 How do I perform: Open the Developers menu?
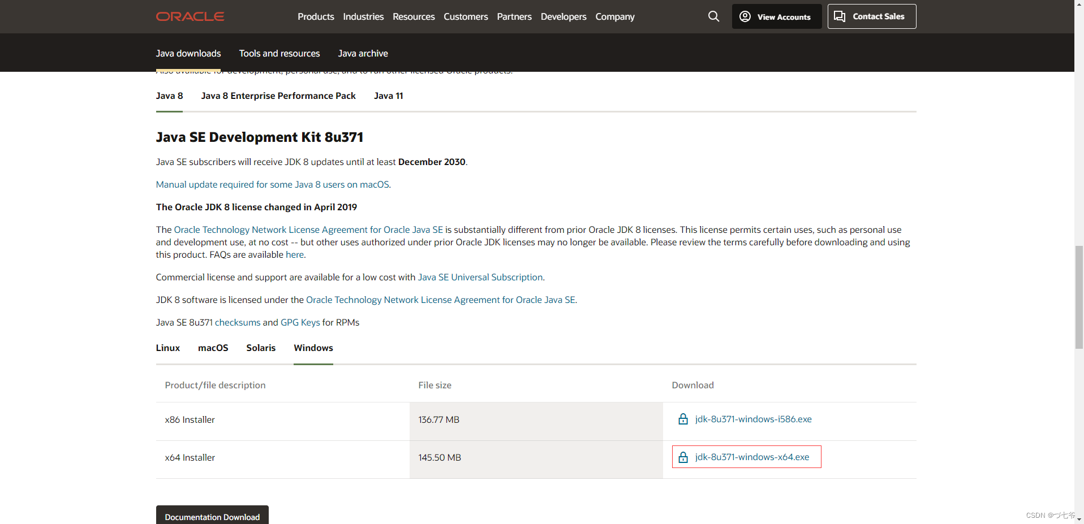click(563, 16)
